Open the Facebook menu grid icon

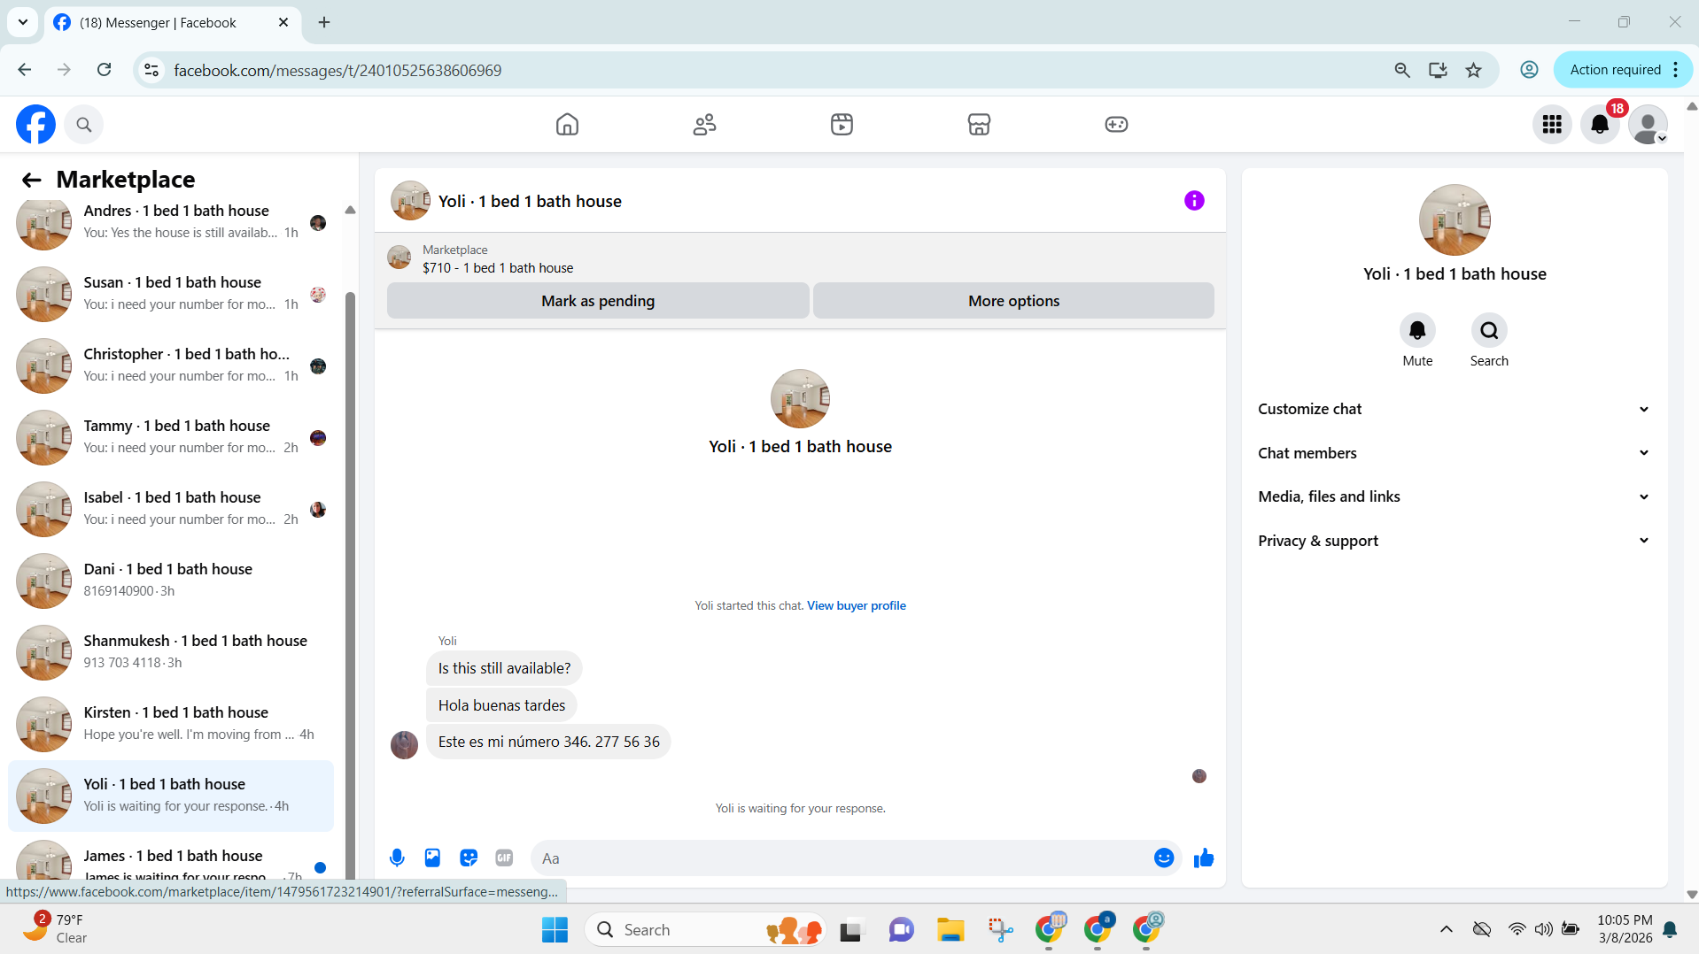pos(1552,125)
